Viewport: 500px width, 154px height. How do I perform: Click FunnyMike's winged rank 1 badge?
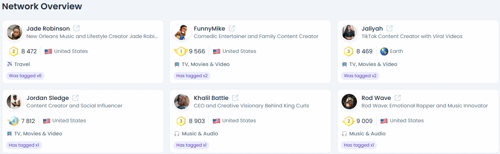pyautogui.click(x=181, y=51)
